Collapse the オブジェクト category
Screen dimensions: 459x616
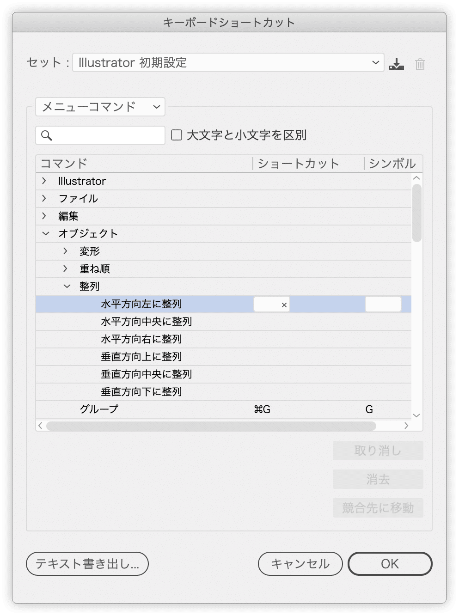tap(45, 233)
